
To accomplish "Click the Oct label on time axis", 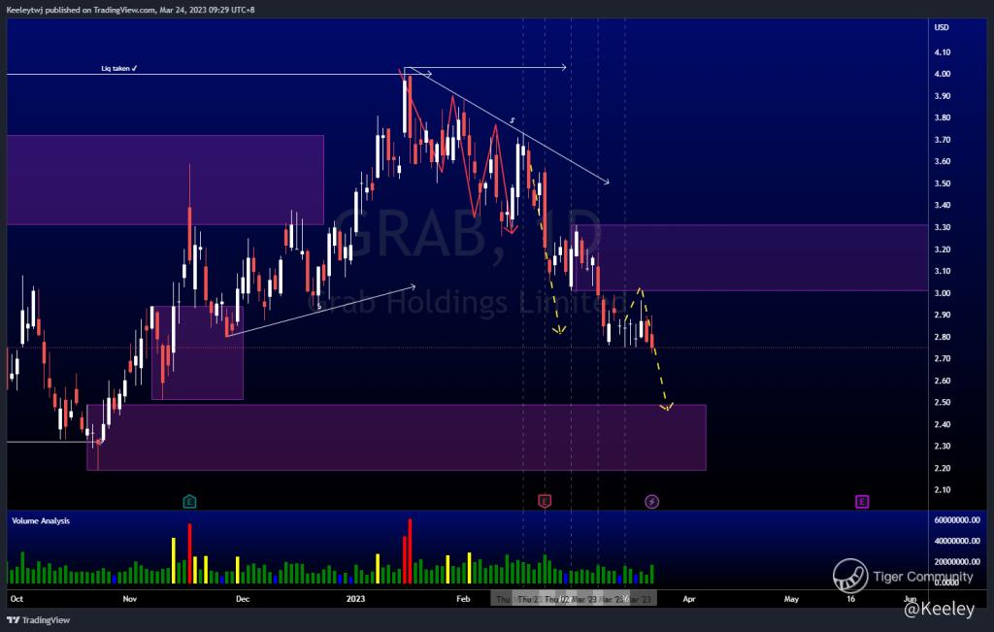I will (17, 599).
